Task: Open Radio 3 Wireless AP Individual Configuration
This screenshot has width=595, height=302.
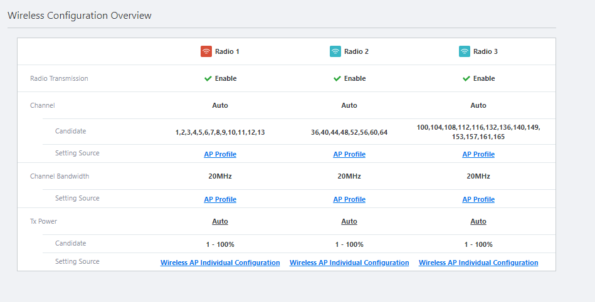Action: click(478, 263)
